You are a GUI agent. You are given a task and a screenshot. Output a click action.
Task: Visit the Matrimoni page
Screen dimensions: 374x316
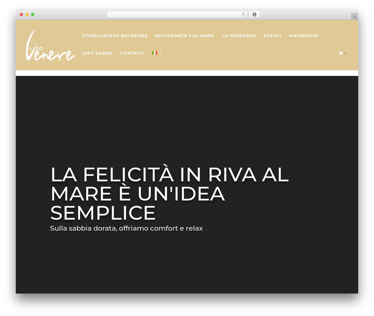(304, 36)
